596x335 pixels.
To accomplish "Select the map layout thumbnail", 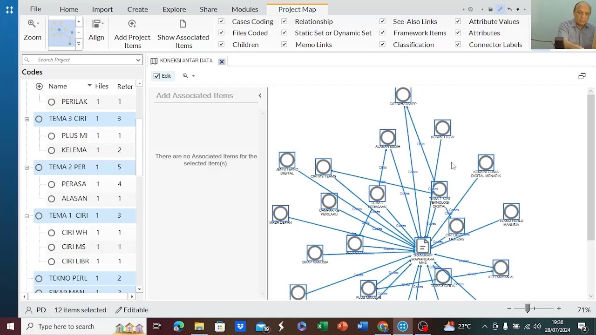I will 61,33.
